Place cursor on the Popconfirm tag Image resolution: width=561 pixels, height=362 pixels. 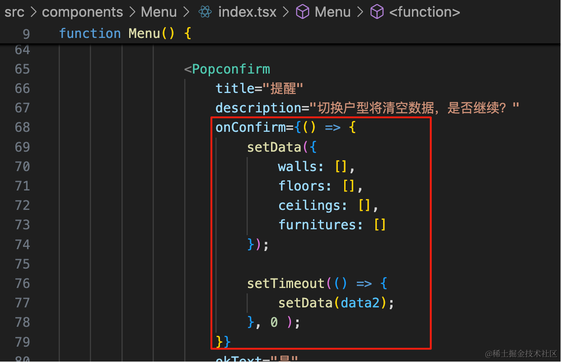coord(231,69)
